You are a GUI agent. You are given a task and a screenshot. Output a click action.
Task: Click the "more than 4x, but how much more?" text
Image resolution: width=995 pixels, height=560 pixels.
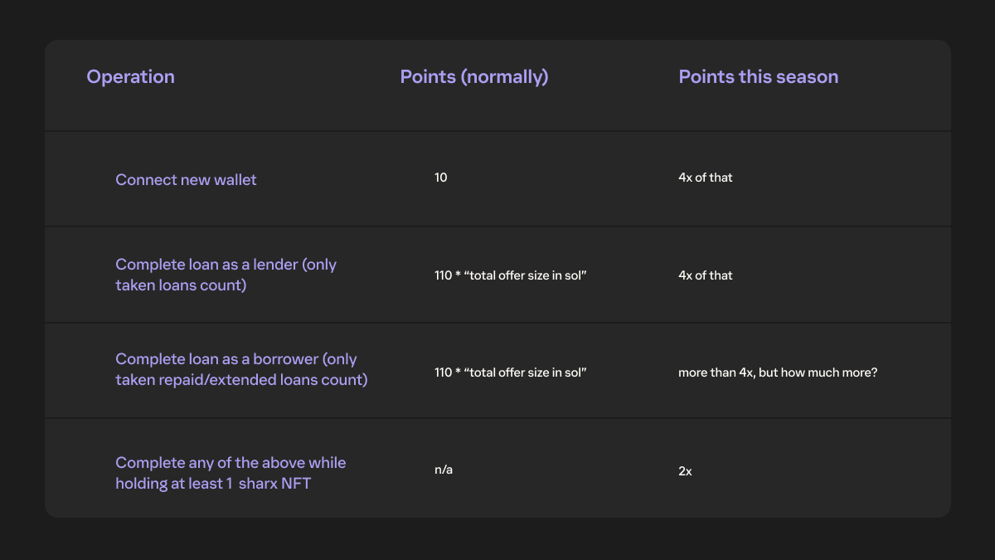777,373
